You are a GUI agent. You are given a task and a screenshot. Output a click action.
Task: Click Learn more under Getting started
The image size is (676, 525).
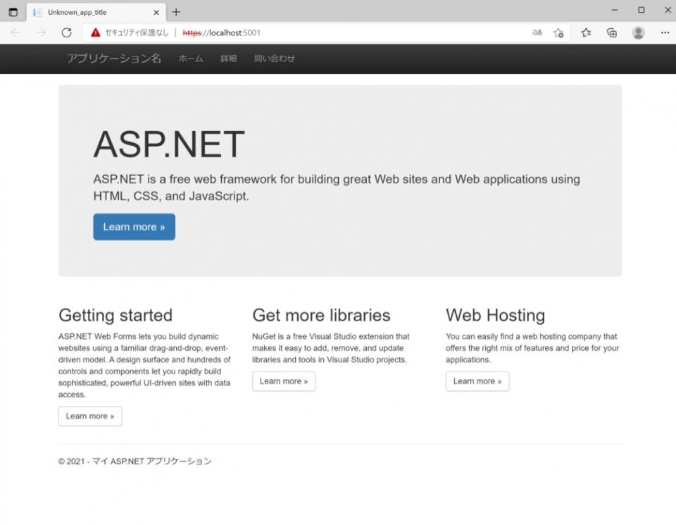click(x=90, y=416)
